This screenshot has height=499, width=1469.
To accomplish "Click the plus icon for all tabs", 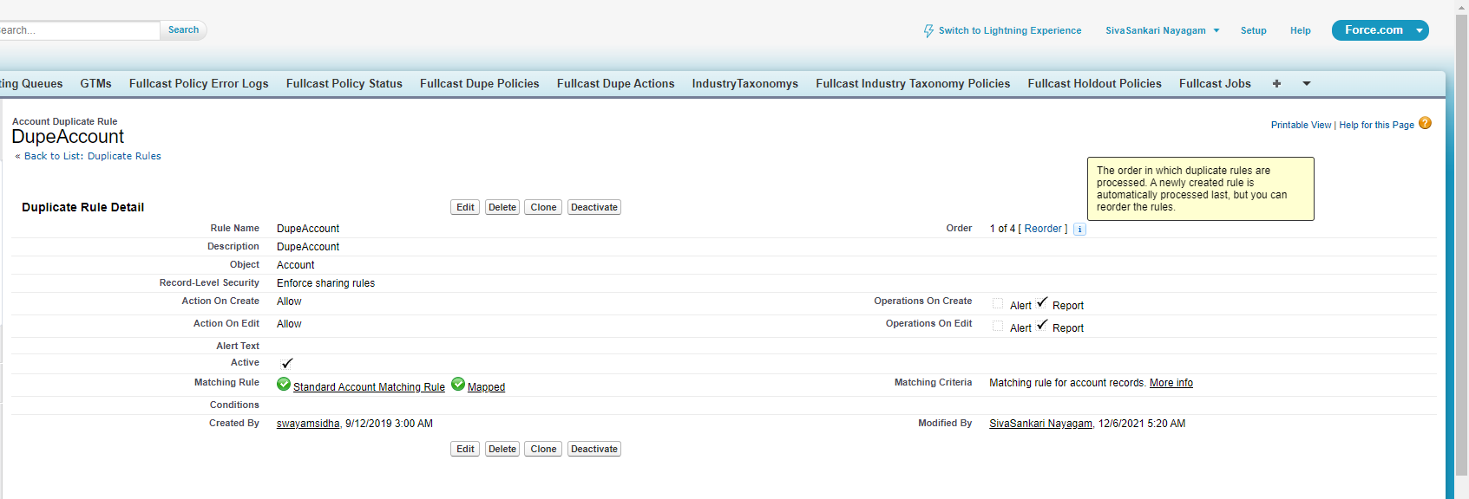I will (x=1276, y=83).
